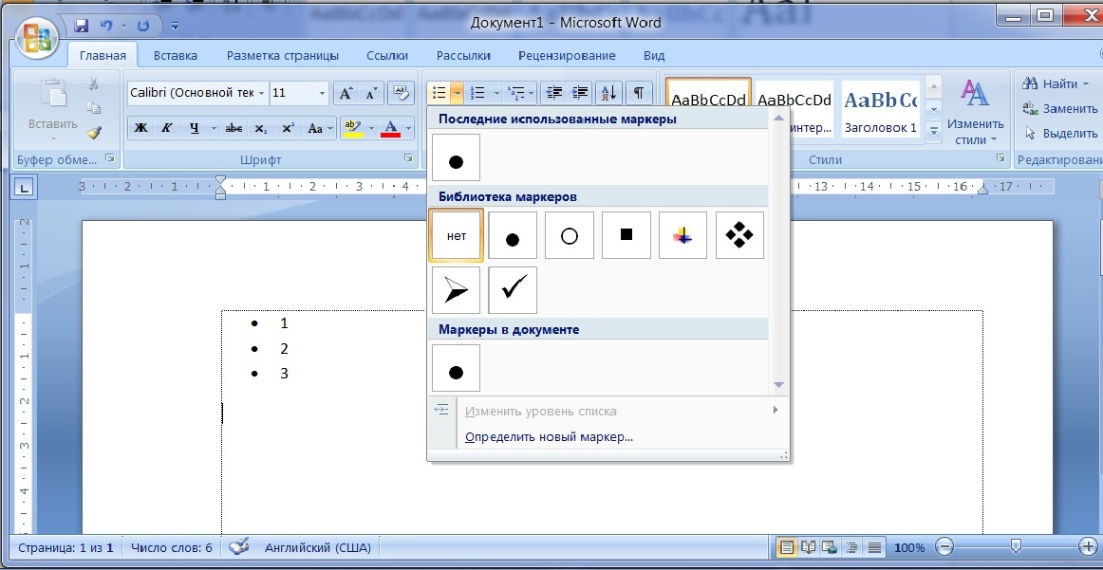Viewport: 1103px width, 570px height.
Task: Open the font size 11 dropdown
Action: 322,93
